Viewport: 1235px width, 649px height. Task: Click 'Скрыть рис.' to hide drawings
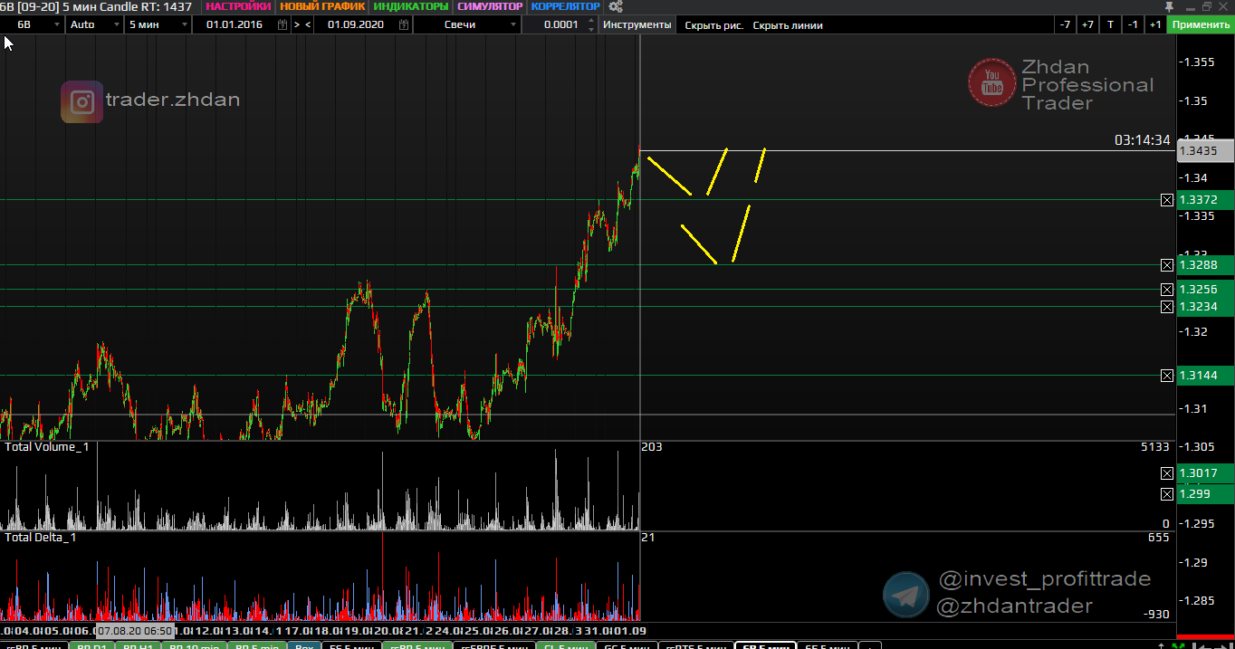[714, 25]
